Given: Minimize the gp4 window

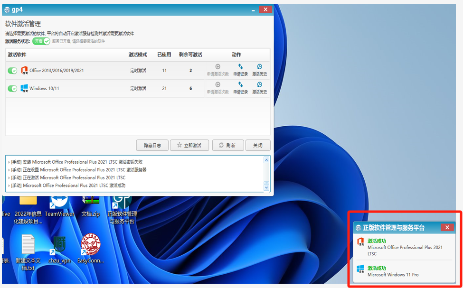Looking at the screenshot, I should coord(253,10).
